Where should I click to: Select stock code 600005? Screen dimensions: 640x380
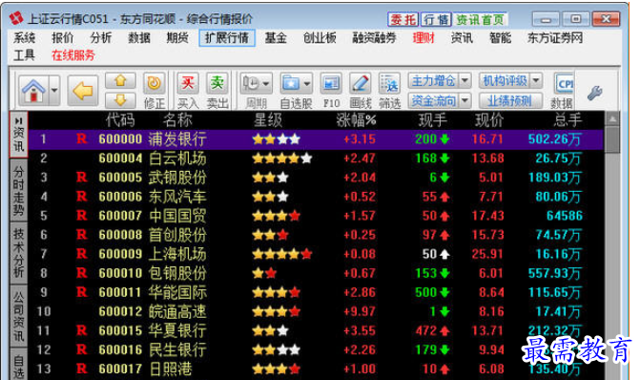pos(120,178)
